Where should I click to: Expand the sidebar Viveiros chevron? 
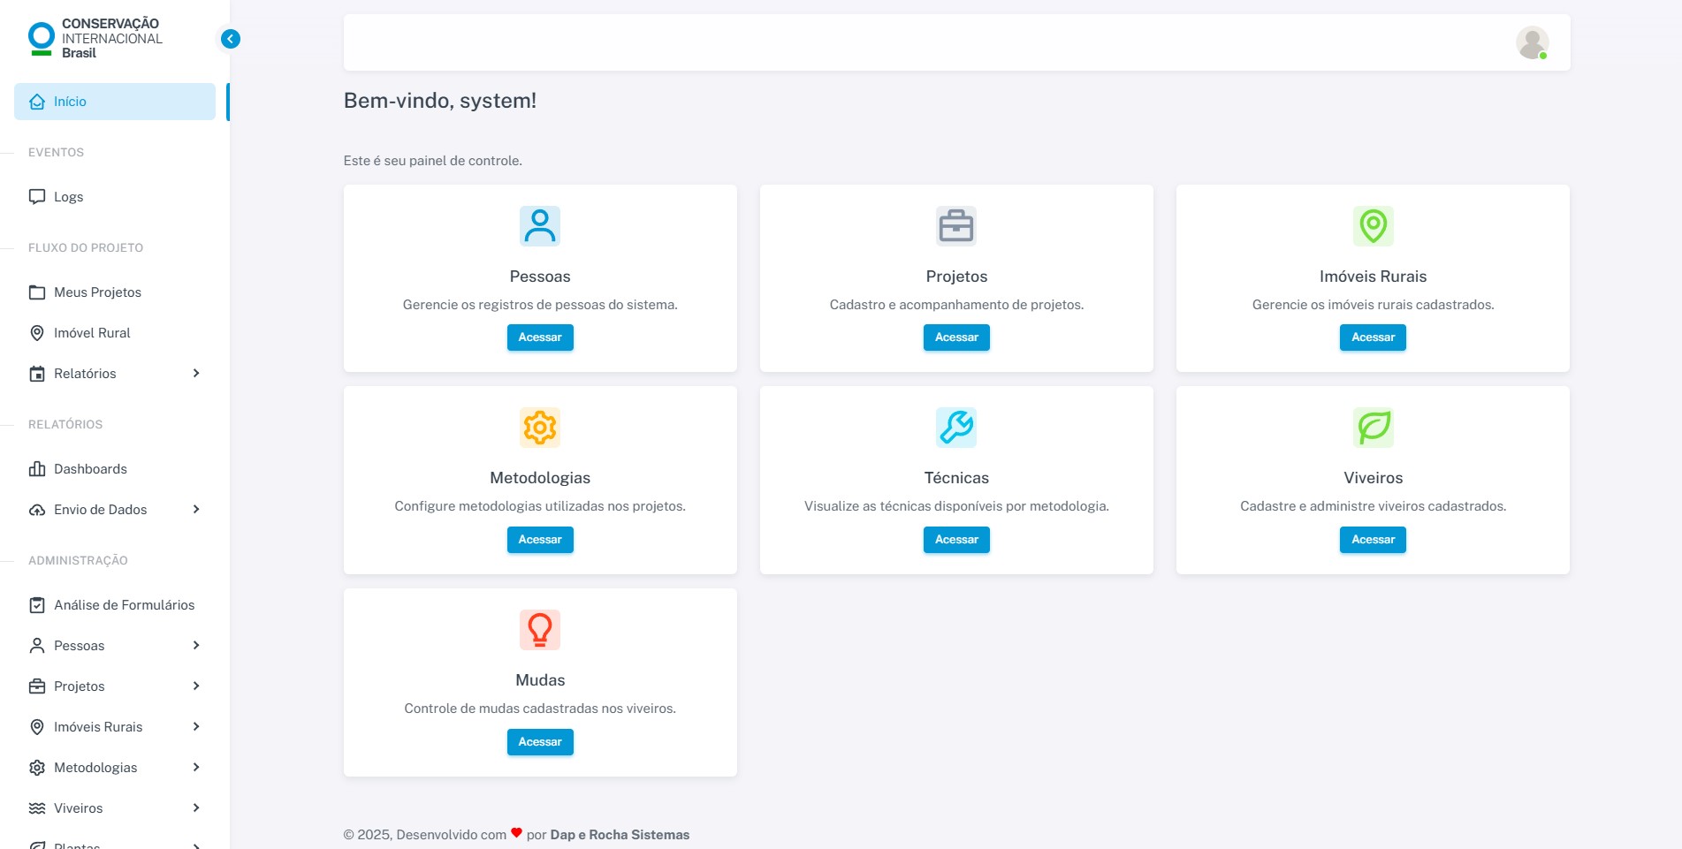[x=196, y=808]
